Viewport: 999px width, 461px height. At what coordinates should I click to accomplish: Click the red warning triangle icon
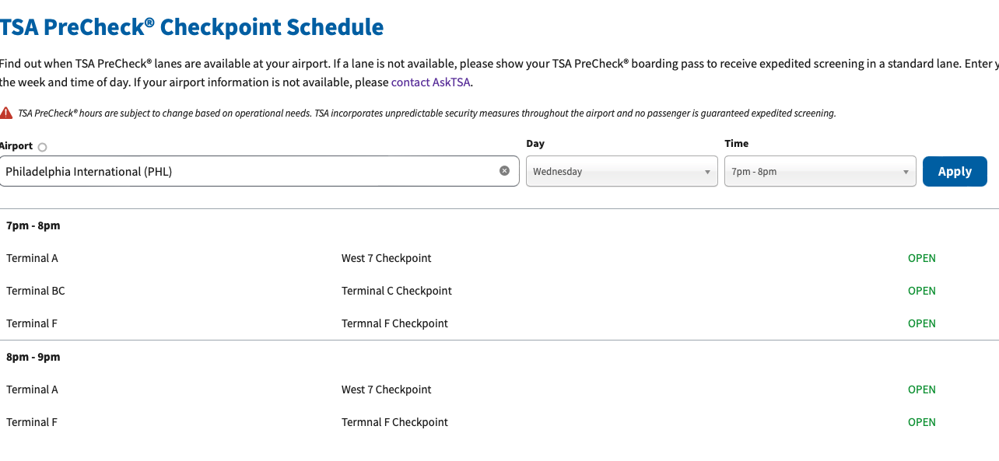point(5,113)
